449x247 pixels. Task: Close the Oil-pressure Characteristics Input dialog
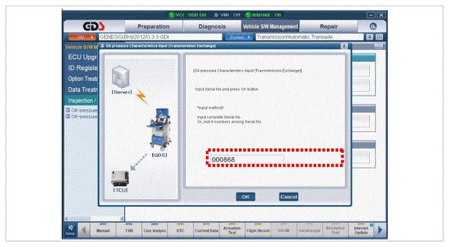pyautogui.click(x=344, y=46)
